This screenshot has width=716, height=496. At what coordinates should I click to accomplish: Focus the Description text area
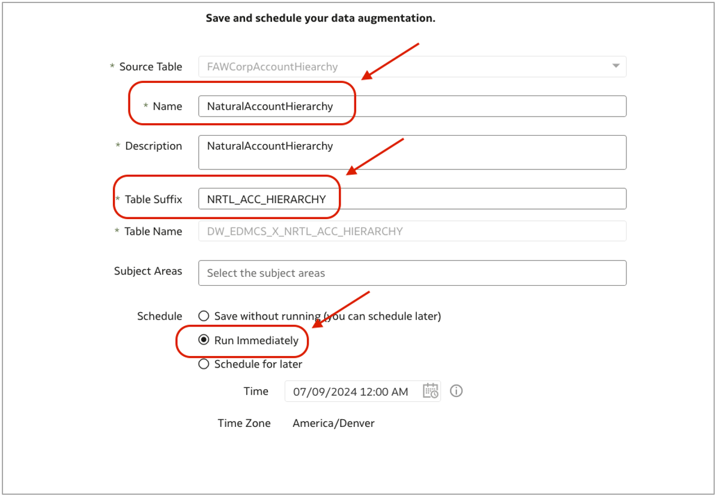(412, 152)
